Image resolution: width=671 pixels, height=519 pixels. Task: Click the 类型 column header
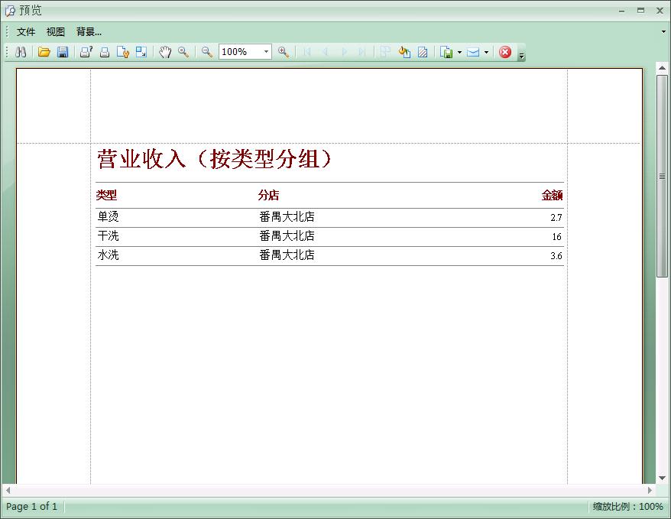(106, 195)
